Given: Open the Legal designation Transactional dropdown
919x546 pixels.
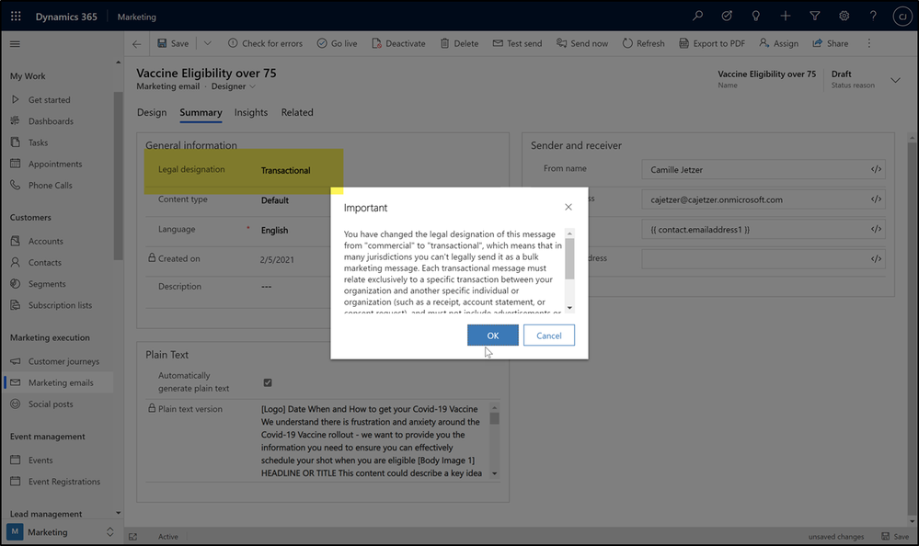Looking at the screenshot, I should point(286,170).
